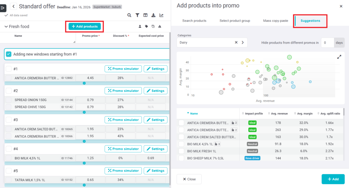The height and width of the screenshot is (188, 349).
Task: Select the BIO MILK FRESH 1L checkbox
Action: point(181,151)
